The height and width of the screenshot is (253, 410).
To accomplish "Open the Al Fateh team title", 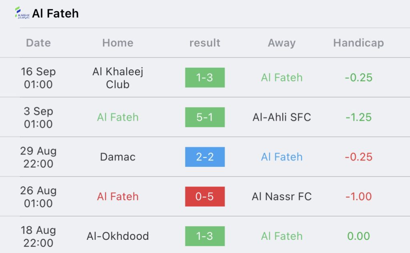I will coord(55,13).
